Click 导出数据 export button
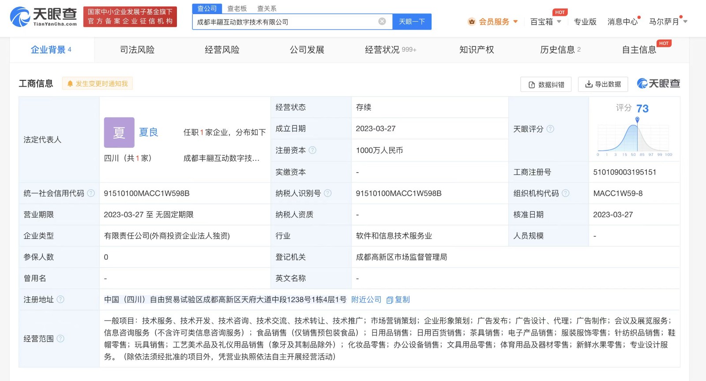706x381 pixels. [x=603, y=84]
